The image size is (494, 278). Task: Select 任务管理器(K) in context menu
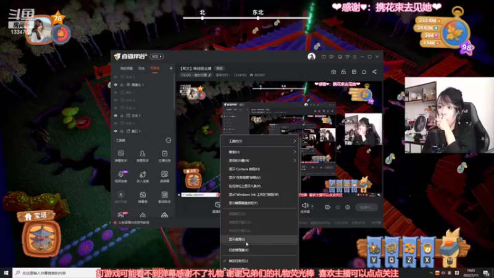(x=259, y=250)
